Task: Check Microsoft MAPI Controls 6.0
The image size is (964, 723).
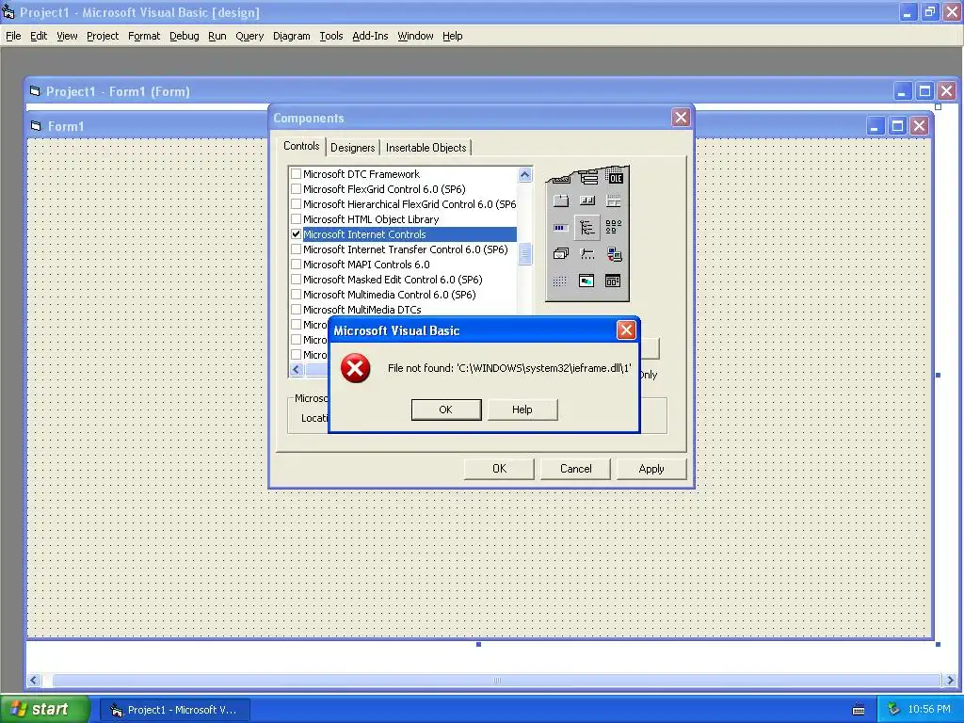Action: click(297, 265)
